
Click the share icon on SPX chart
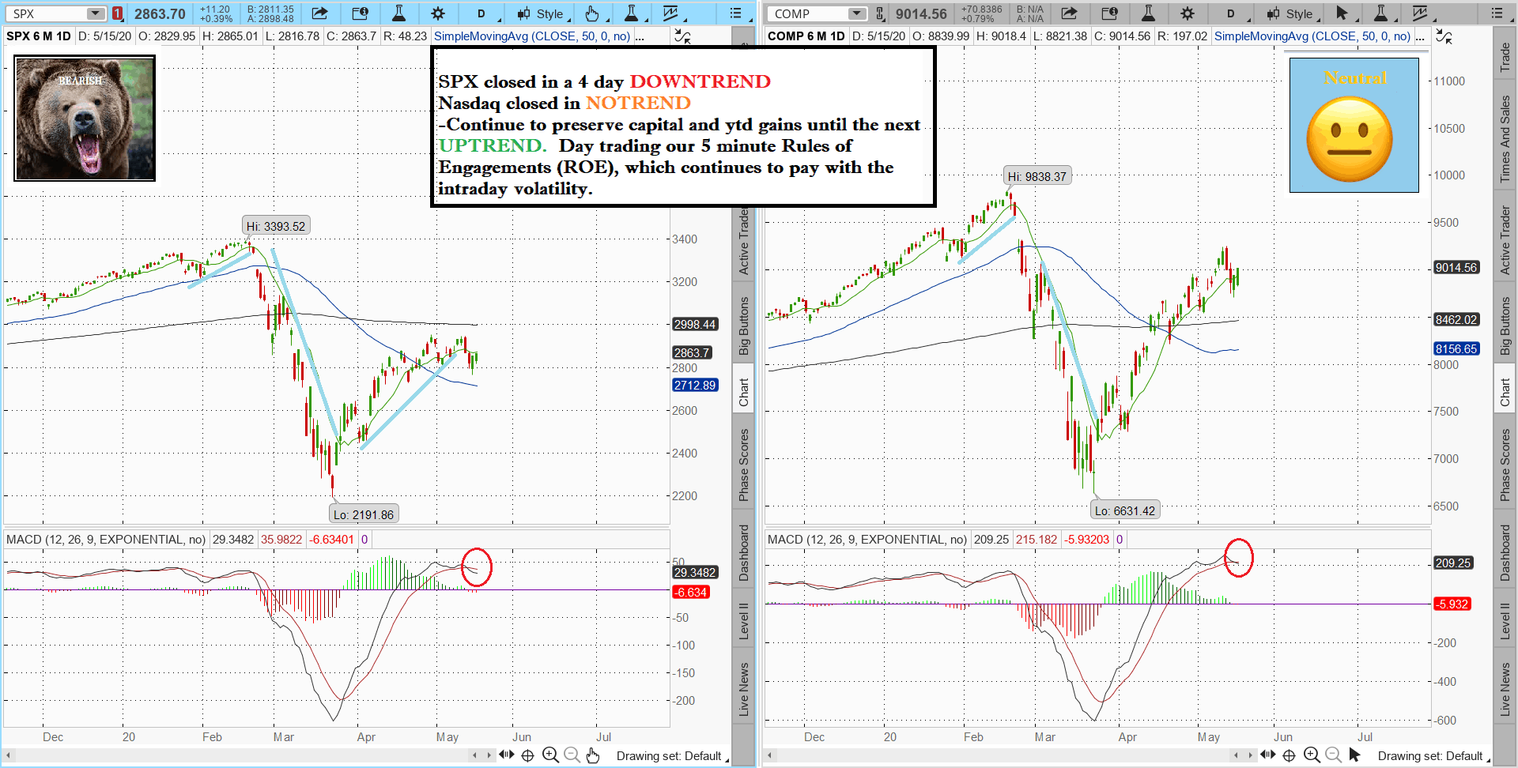[319, 13]
